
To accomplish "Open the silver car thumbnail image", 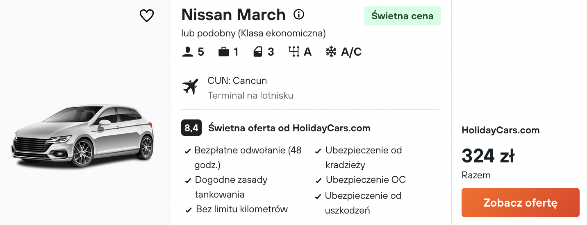I will tap(83, 136).
